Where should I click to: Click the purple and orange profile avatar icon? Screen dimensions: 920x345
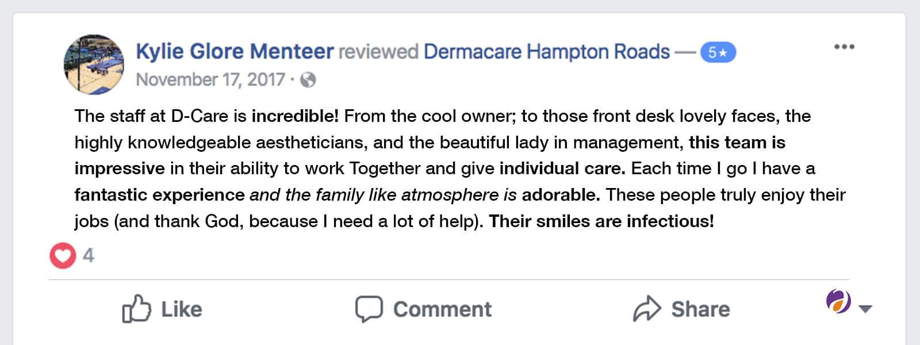point(838,301)
